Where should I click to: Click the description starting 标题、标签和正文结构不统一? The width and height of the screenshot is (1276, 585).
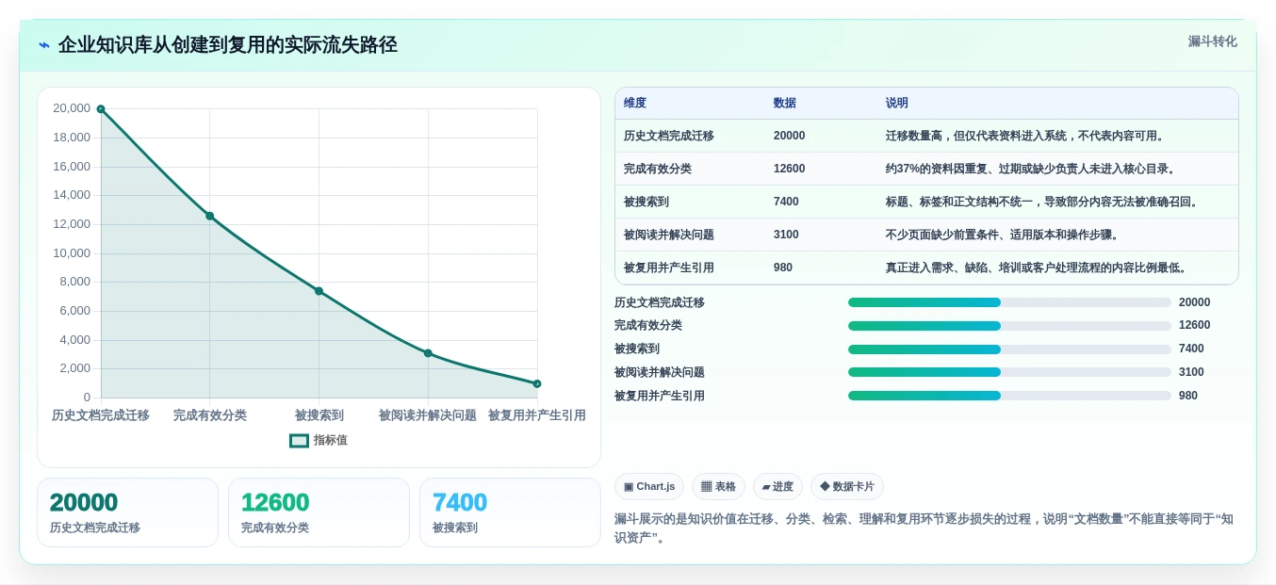(x=1042, y=202)
